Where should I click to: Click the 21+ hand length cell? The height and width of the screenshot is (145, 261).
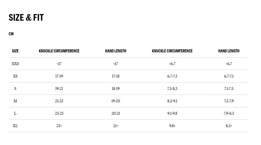[116, 126]
